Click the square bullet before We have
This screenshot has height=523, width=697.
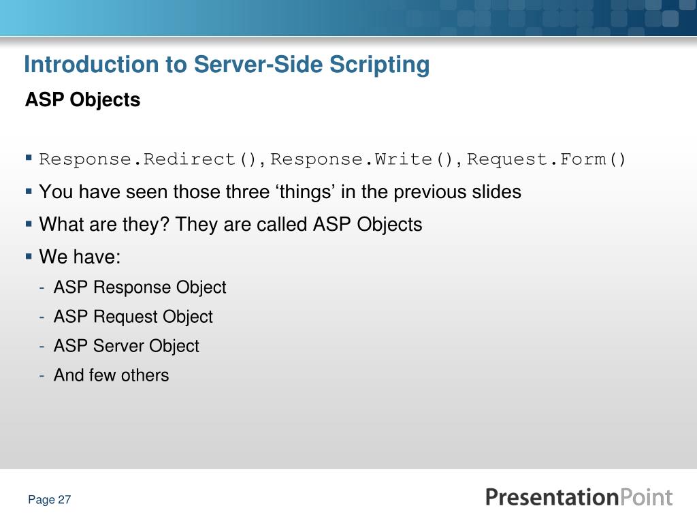29,257
